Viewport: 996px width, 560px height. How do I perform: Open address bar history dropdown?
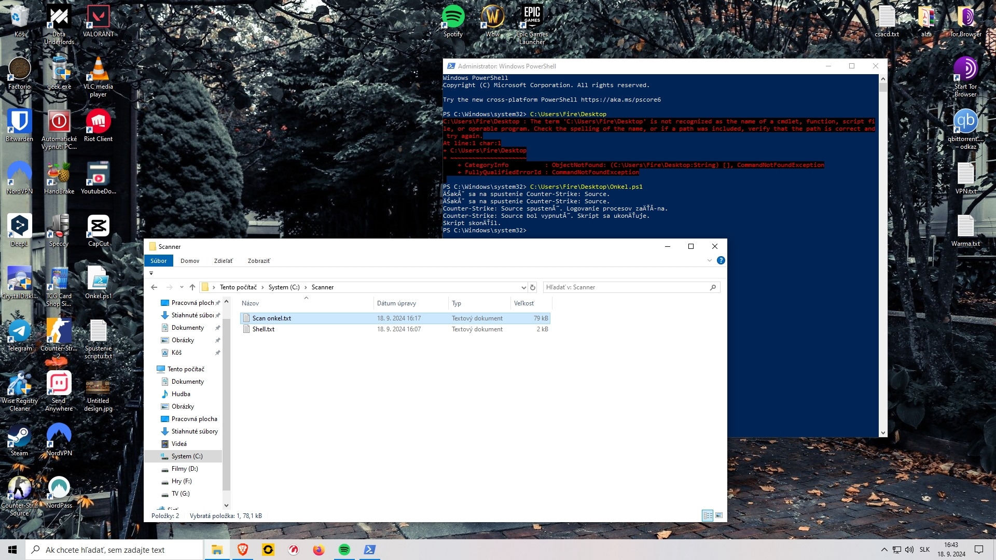(523, 287)
